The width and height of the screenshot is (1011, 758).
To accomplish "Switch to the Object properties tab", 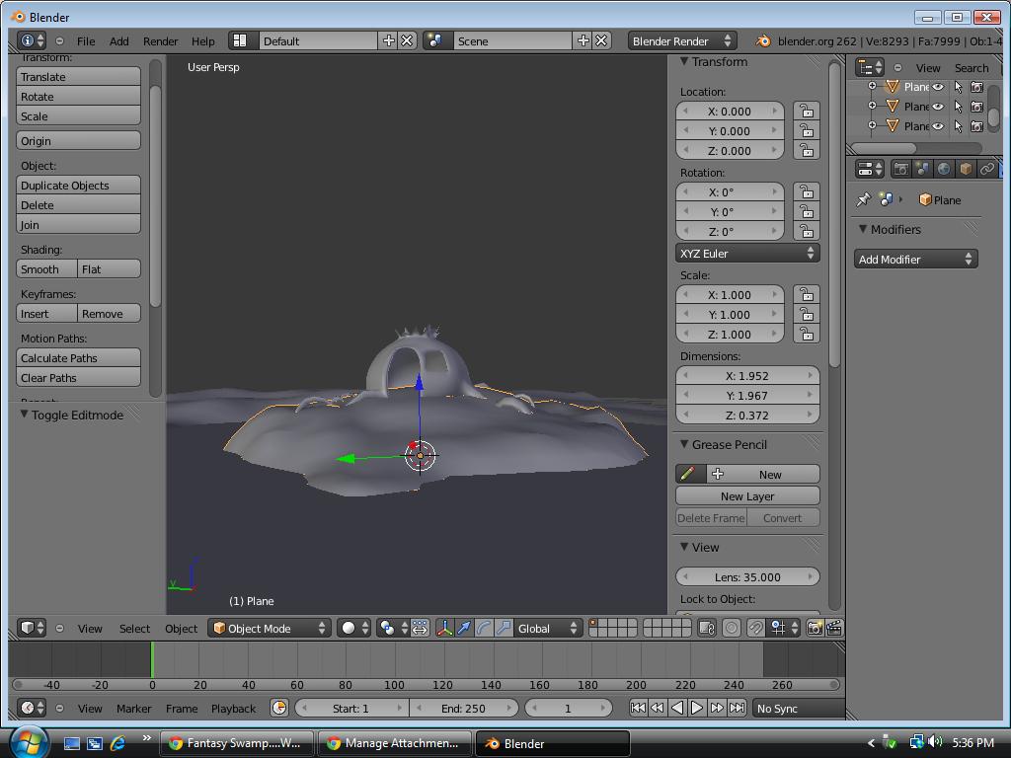I will pos(966,169).
